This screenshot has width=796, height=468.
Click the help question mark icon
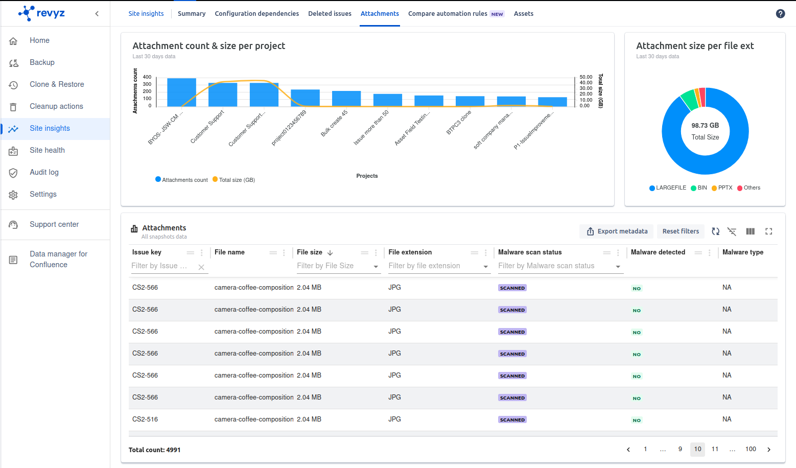(x=780, y=14)
